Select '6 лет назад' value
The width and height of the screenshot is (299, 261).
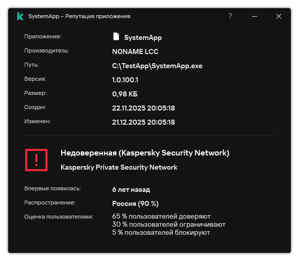(x=131, y=189)
